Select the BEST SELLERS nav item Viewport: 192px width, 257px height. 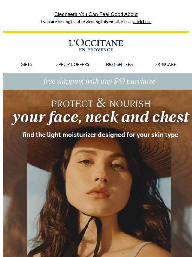119,64
